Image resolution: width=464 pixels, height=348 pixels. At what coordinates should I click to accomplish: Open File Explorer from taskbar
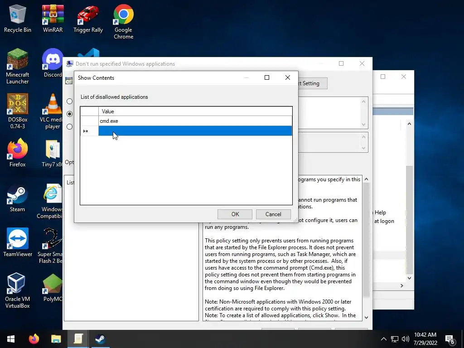pyautogui.click(x=56, y=339)
